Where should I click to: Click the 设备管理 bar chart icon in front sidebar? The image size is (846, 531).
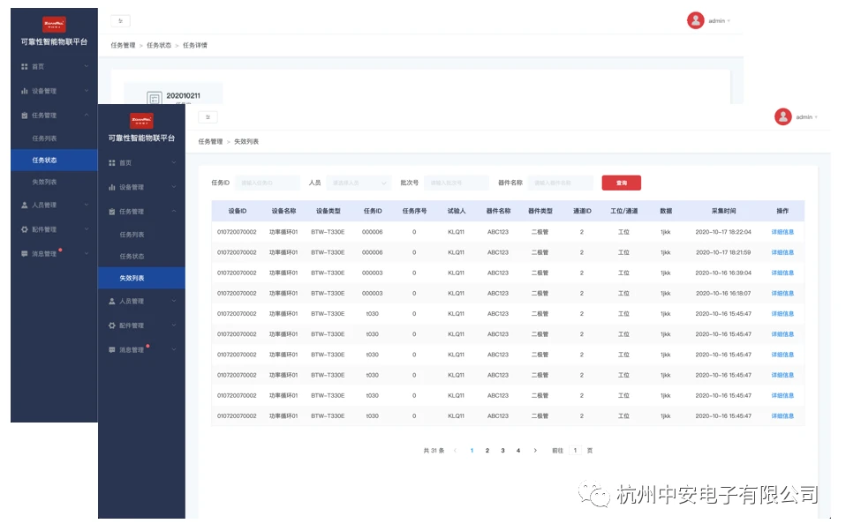[112, 187]
